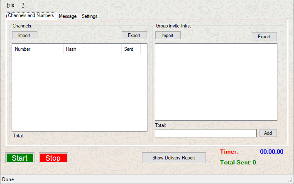Open Show Delivery Report

174,158
